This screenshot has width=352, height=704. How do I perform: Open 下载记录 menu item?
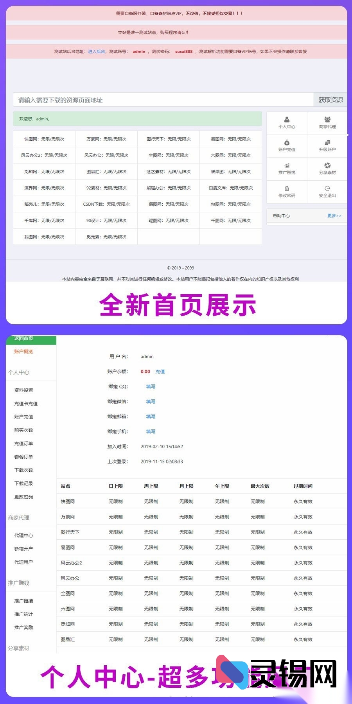coord(23,483)
